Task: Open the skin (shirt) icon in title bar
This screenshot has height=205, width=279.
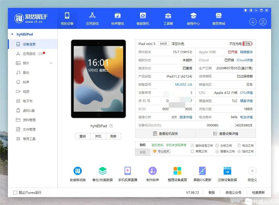Action: pos(246,10)
